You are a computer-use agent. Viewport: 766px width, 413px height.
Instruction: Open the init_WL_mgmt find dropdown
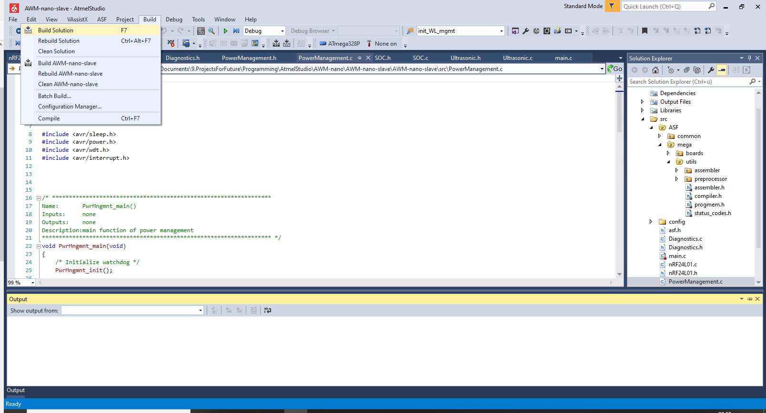pos(502,31)
